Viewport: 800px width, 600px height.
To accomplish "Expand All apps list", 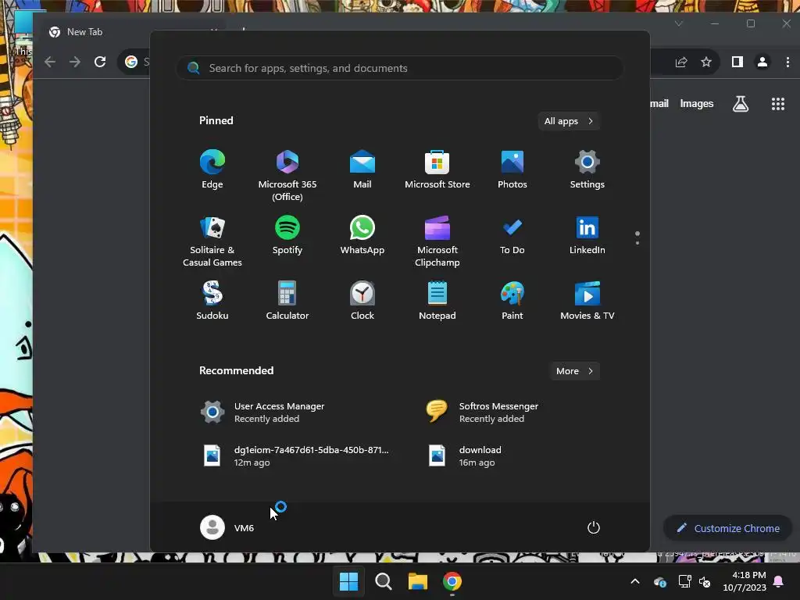I will (x=569, y=121).
